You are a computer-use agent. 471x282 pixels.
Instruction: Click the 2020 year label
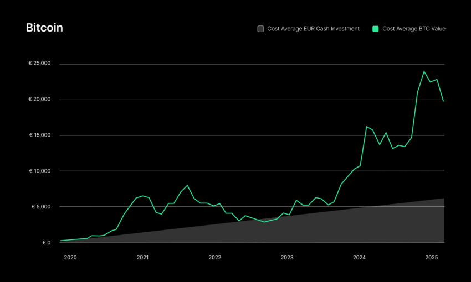(x=70, y=258)
